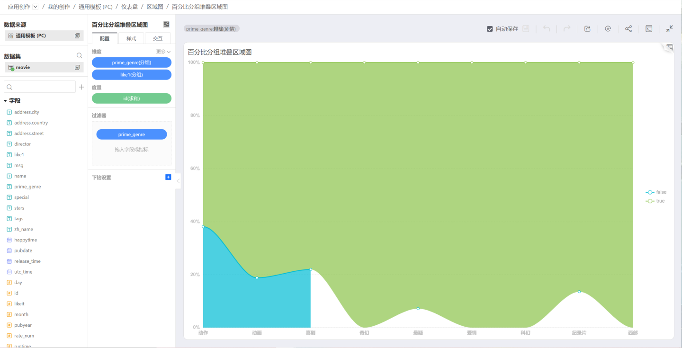The image size is (682, 348).
Task: Click the search icon next to 数据集
Action: 80,56
